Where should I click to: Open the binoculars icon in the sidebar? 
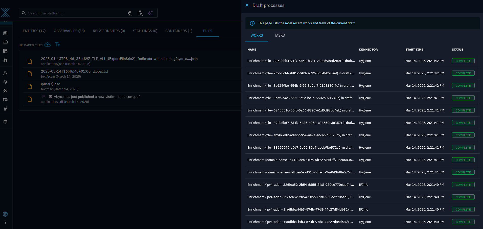click(x=5, y=60)
